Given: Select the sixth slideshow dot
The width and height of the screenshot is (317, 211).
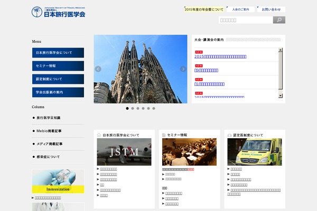Looking at the screenshot, I should pyautogui.click(x=154, y=109).
